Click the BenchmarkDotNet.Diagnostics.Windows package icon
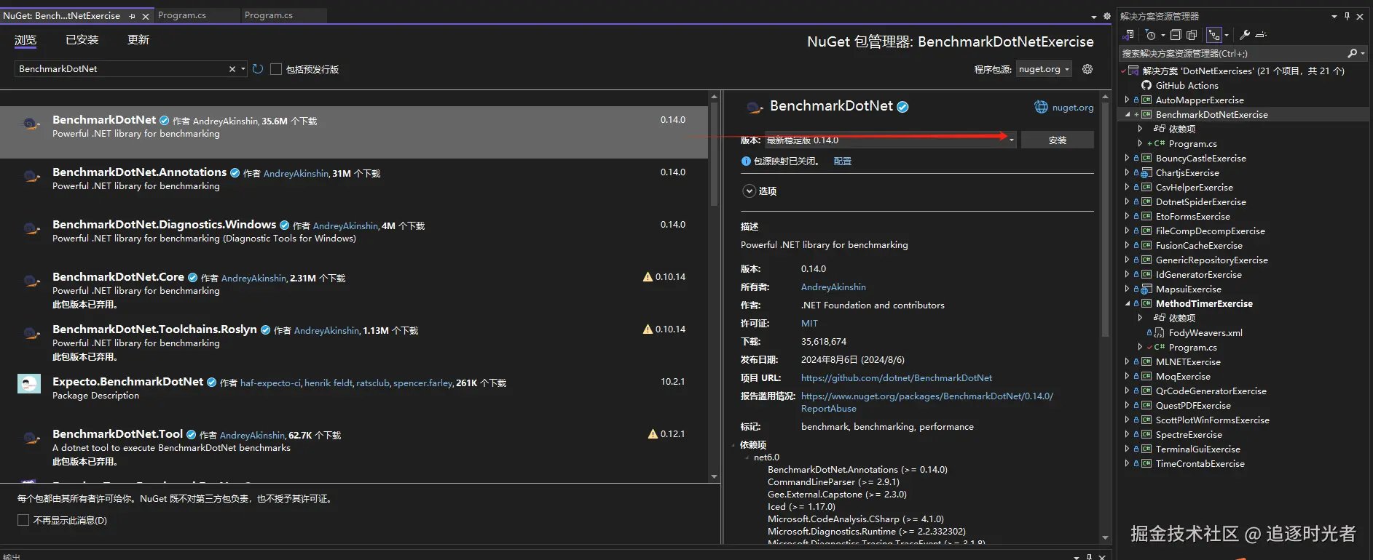Screen dimensions: 1373x560 30,228
